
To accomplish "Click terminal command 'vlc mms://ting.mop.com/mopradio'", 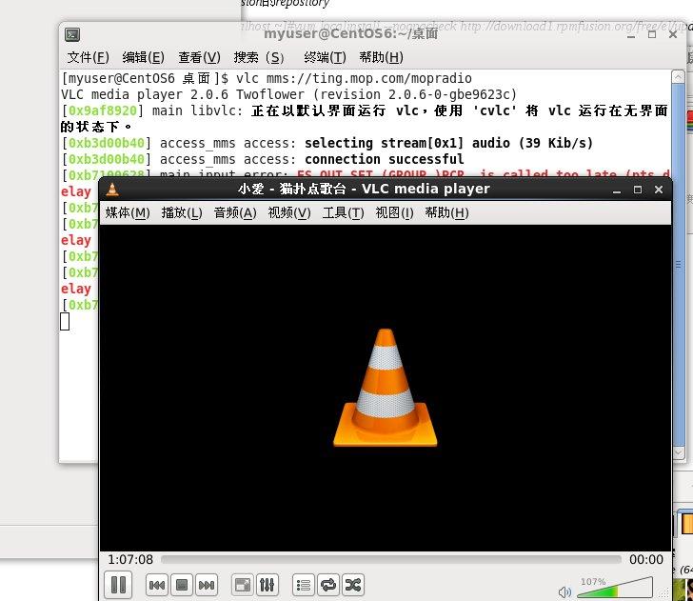I will (353, 78).
